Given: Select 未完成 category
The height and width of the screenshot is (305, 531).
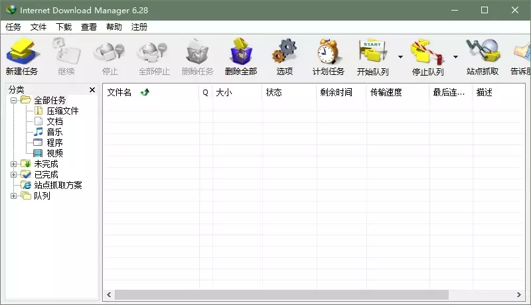Looking at the screenshot, I should [46, 164].
